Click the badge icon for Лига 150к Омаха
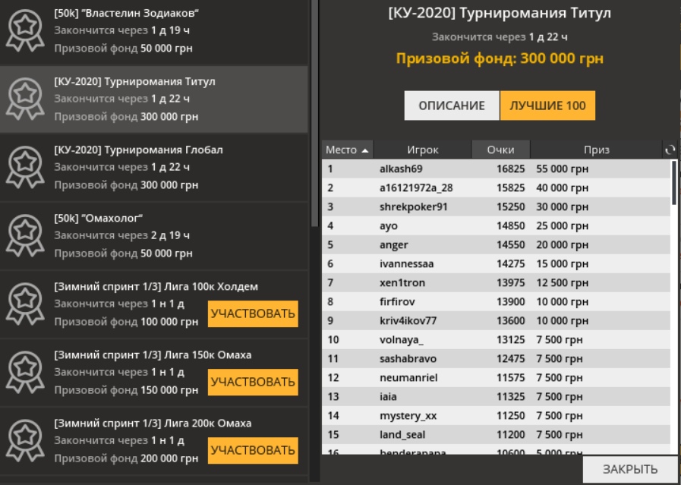The height and width of the screenshot is (485, 681). coord(26,373)
